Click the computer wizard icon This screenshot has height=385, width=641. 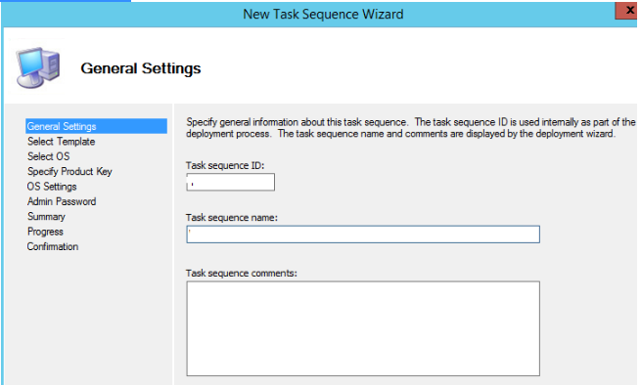point(38,67)
